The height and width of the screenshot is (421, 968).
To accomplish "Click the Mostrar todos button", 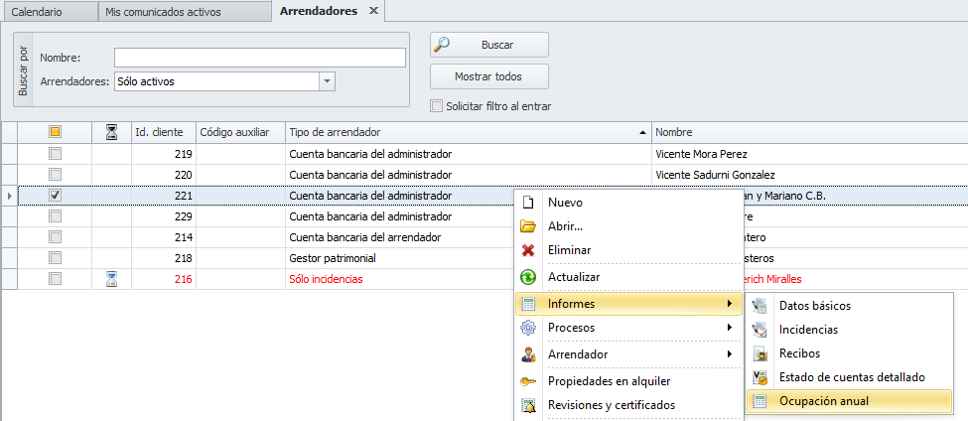I will [488, 76].
